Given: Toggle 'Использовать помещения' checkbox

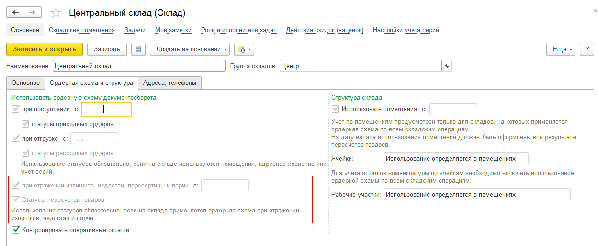Looking at the screenshot, I should pos(336,109).
